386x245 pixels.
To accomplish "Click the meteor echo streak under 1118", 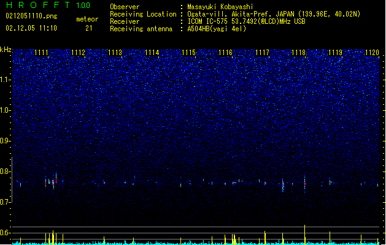I will tap(305, 183).
